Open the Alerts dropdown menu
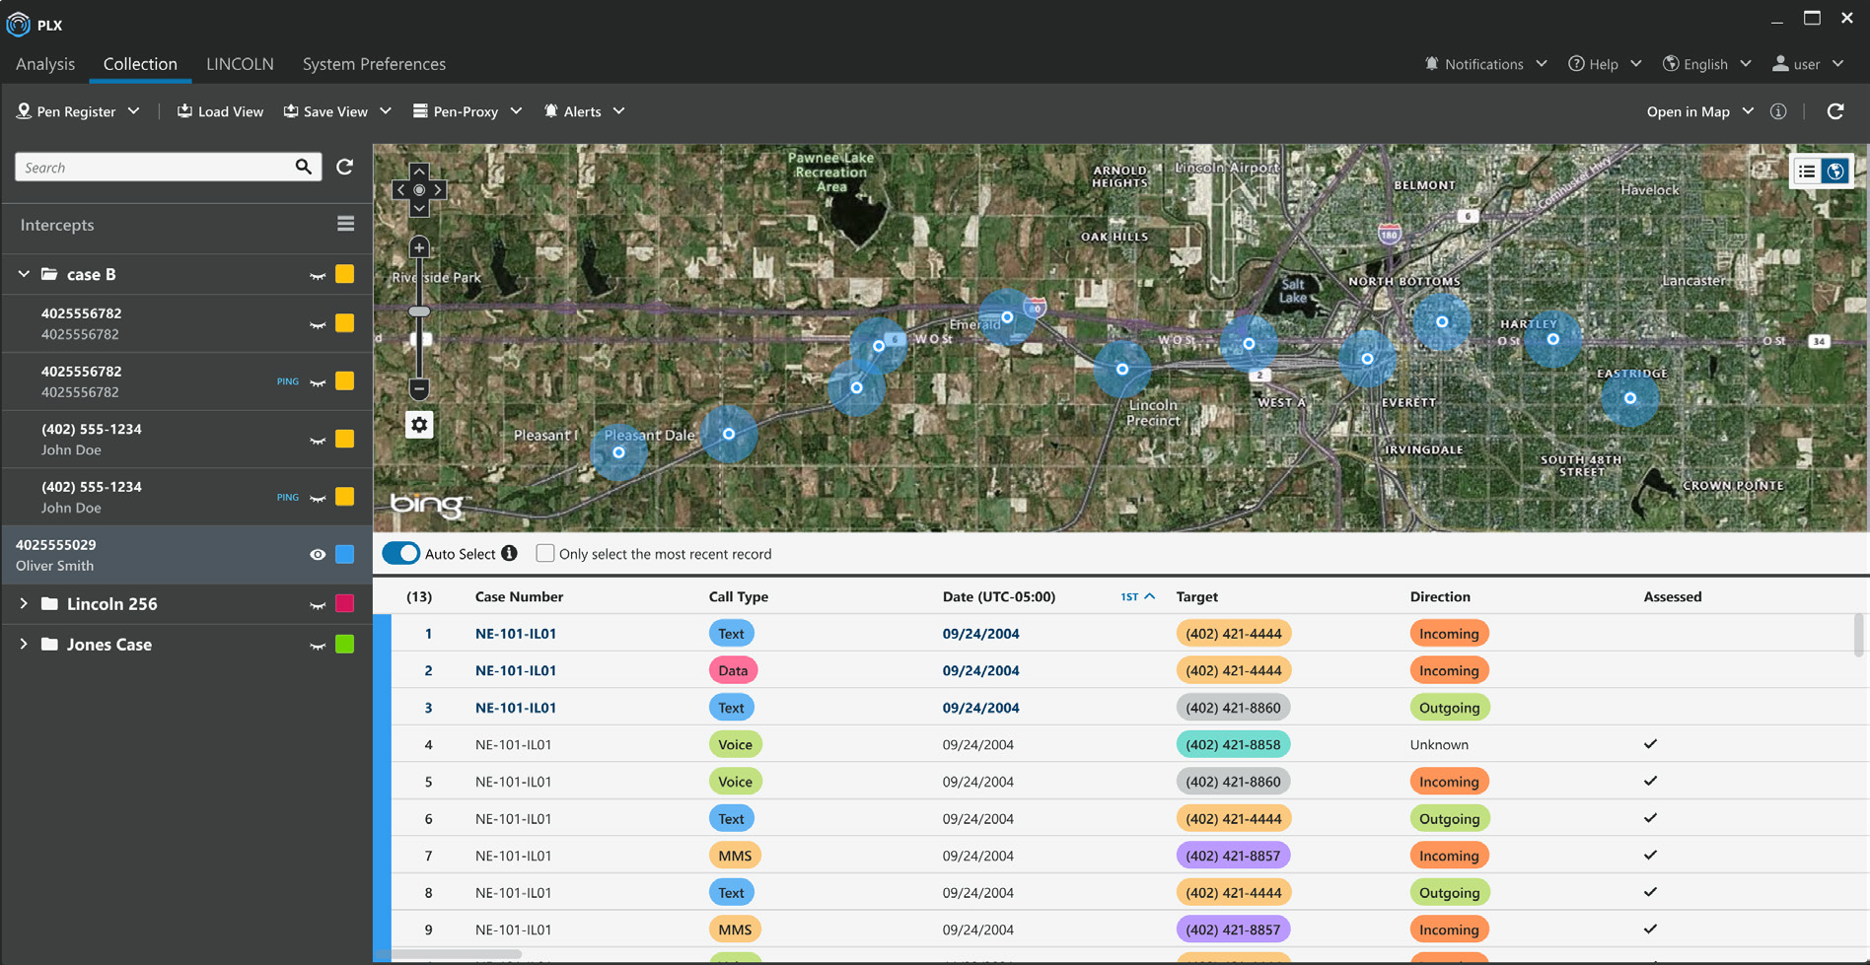This screenshot has width=1870, height=965. [x=584, y=111]
